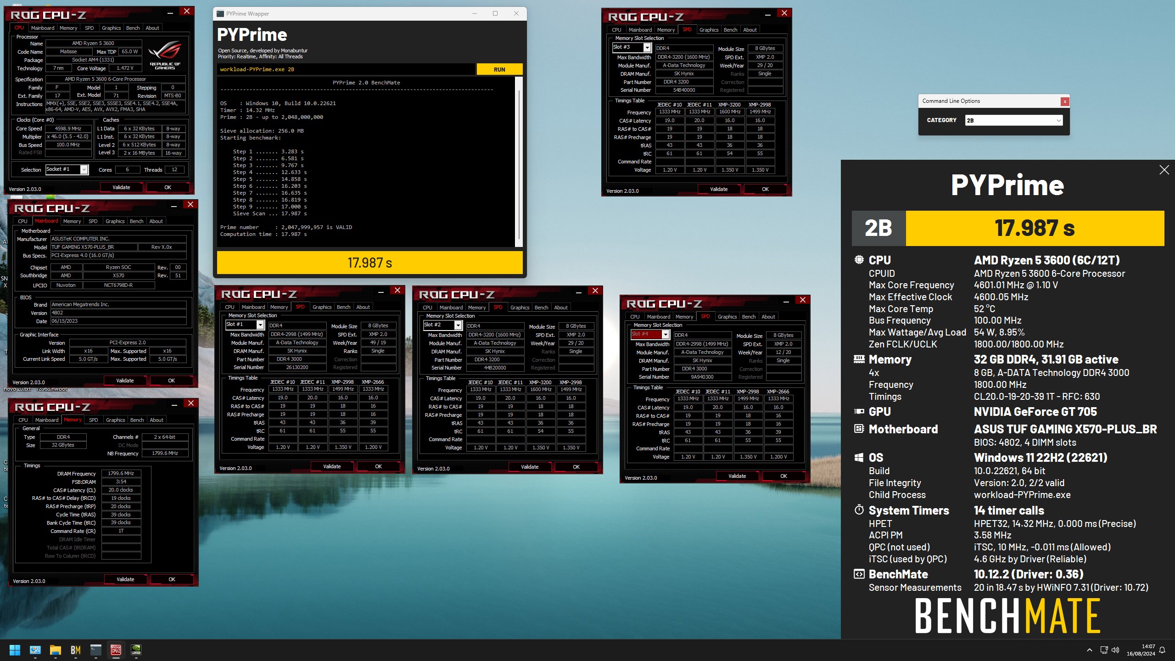Open the Windows Start menu

(15, 650)
